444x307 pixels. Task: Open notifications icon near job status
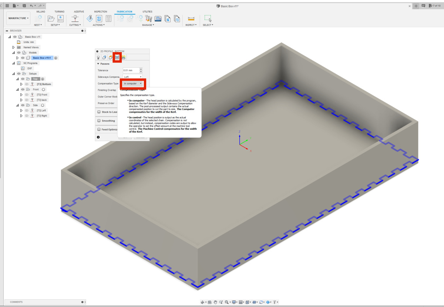tap(423, 6)
